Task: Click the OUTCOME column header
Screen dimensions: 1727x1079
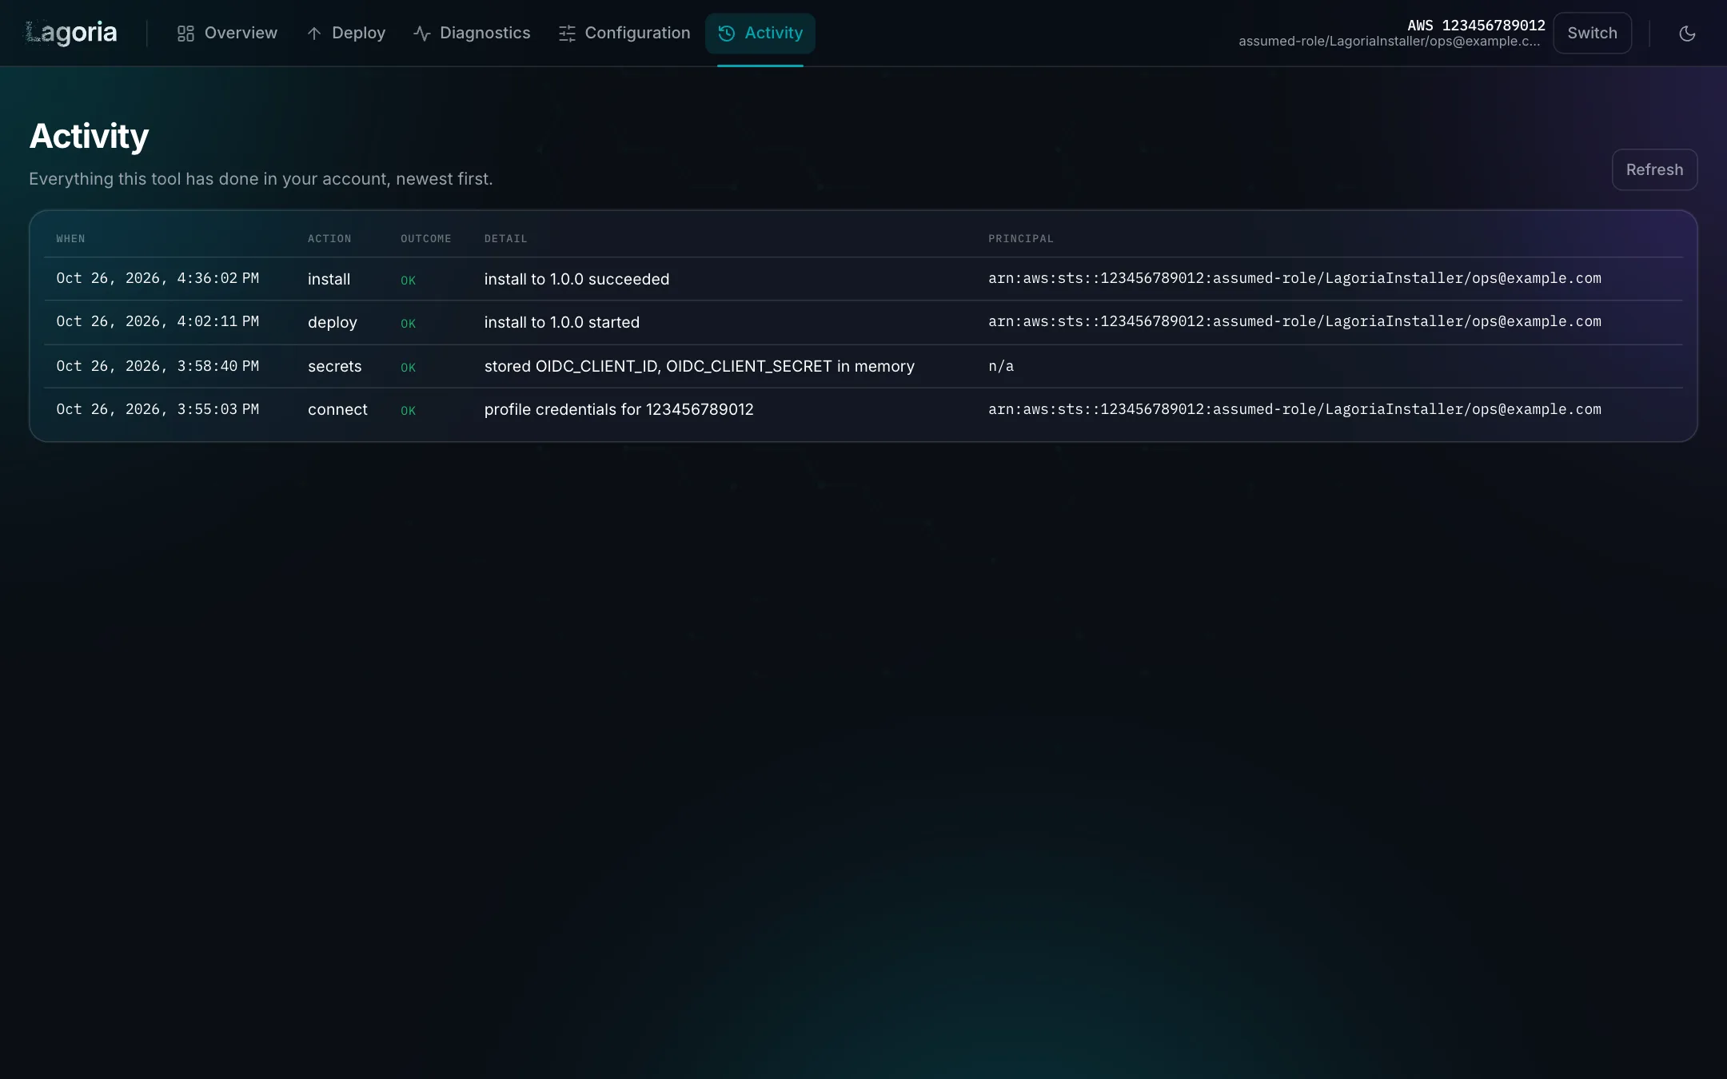Action: click(426, 239)
